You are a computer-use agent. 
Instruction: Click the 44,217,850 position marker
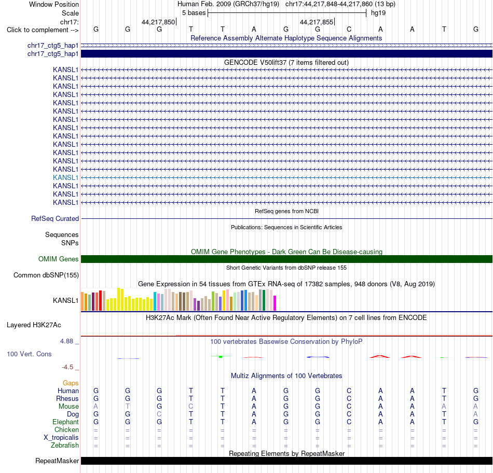point(158,22)
